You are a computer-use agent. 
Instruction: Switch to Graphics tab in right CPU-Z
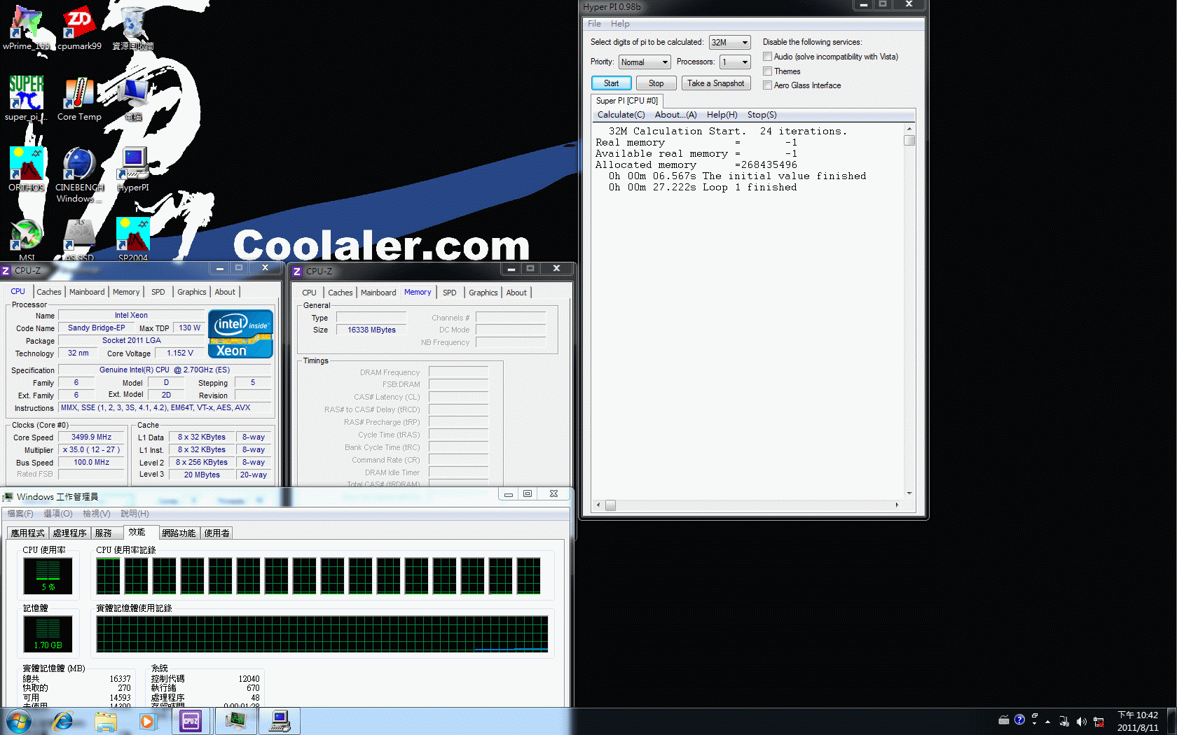click(x=483, y=293)
